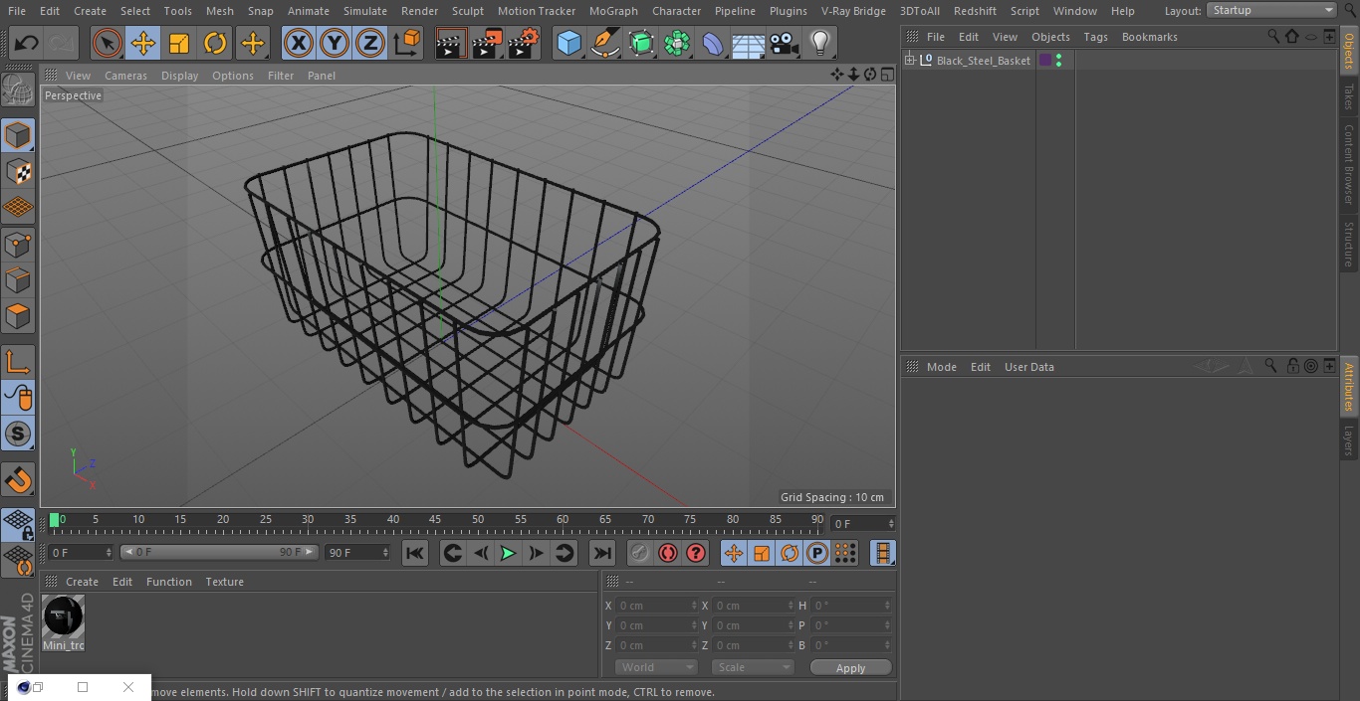The width and height of the screenshot is (1360, 701).
Task: Open the File menu
Action: point(17,11)
